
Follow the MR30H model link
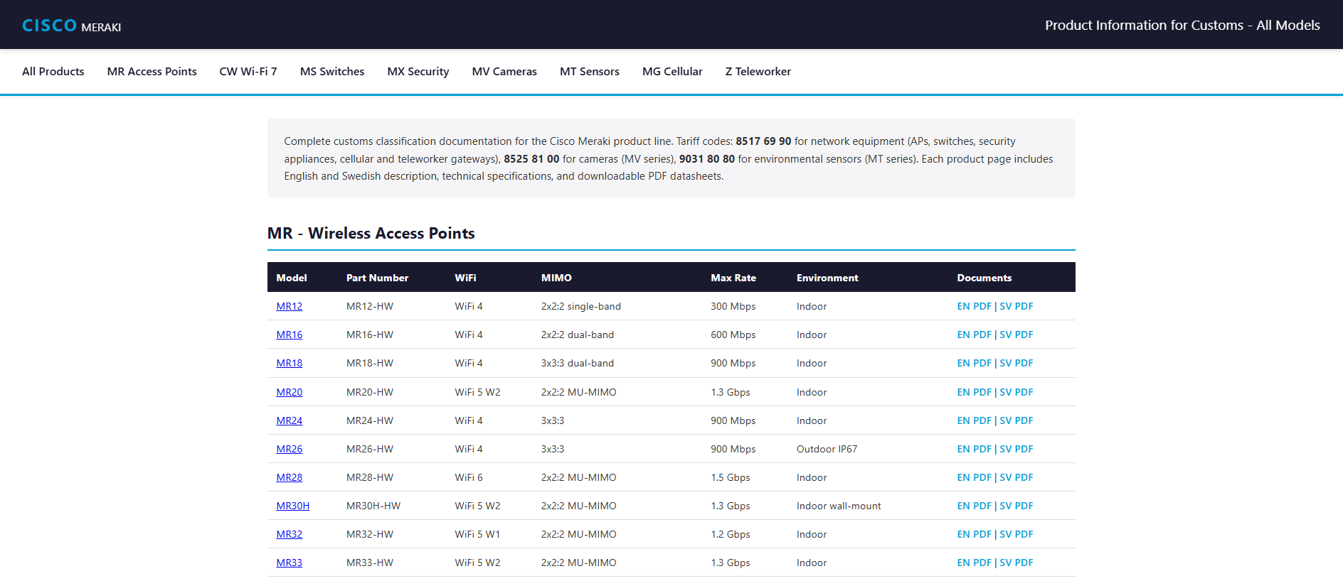click(293, 506)
